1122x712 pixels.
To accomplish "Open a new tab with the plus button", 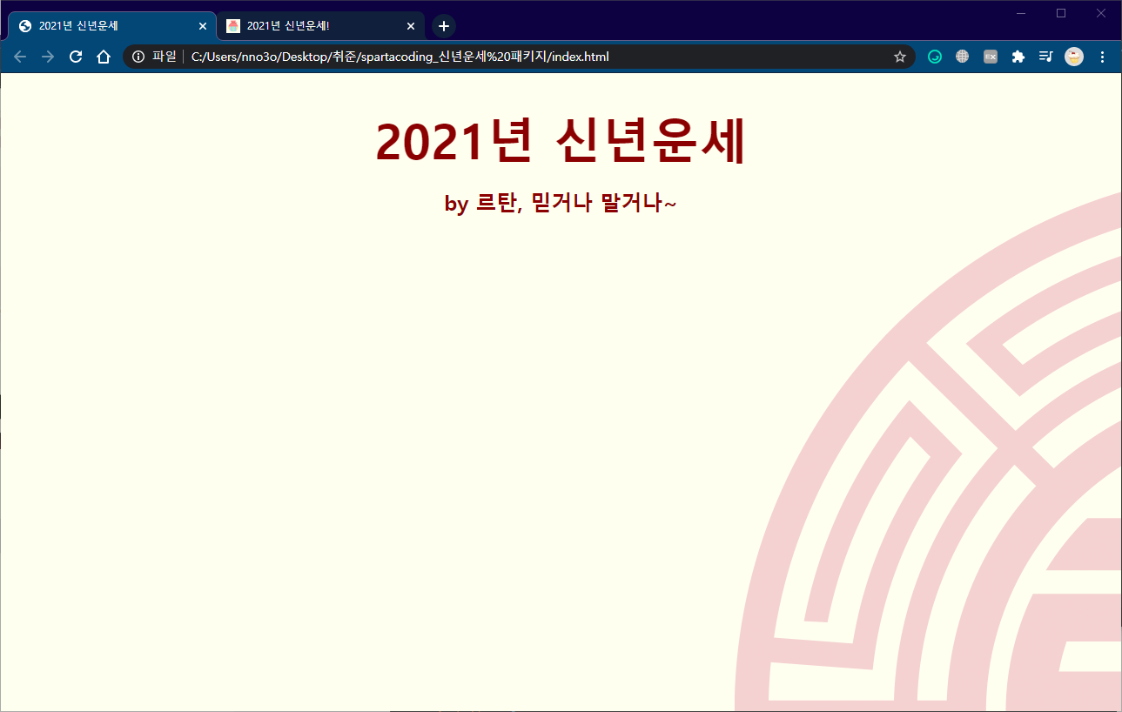I will point(444,26).
